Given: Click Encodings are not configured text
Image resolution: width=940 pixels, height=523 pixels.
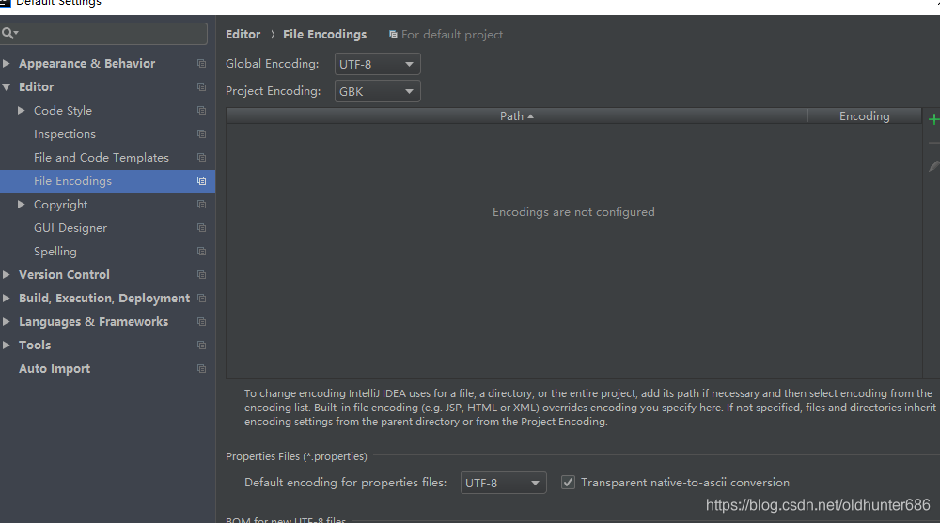Looking at the screenshot, I should pyautogui.click(x=573, y=212).
